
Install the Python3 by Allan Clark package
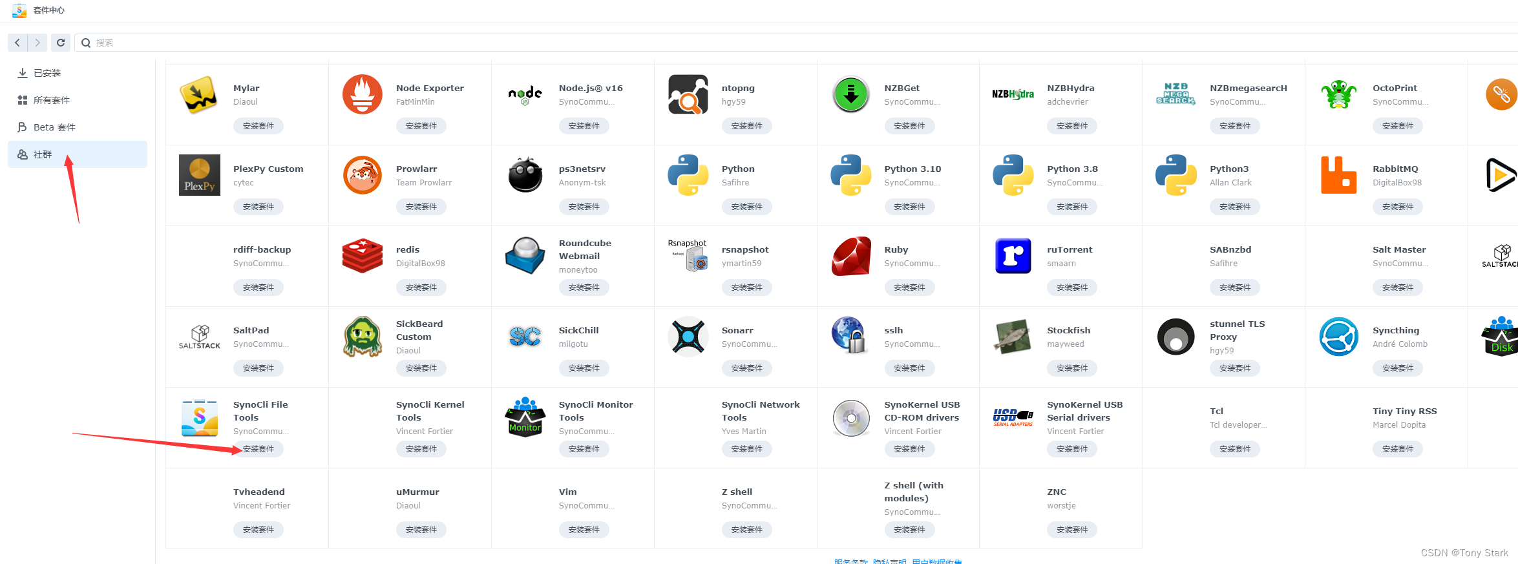point(1235,207)
